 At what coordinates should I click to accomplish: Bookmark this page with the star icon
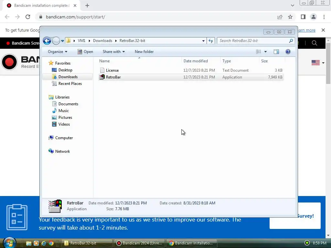coord(290,17)
